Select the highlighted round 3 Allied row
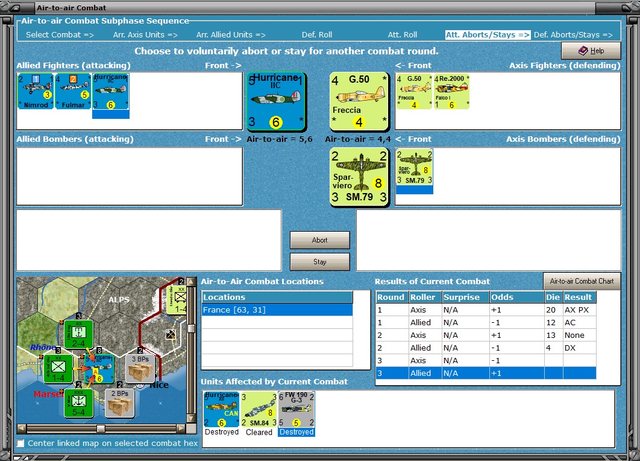The width and height of the screenshot is (640, 461). 486,373
